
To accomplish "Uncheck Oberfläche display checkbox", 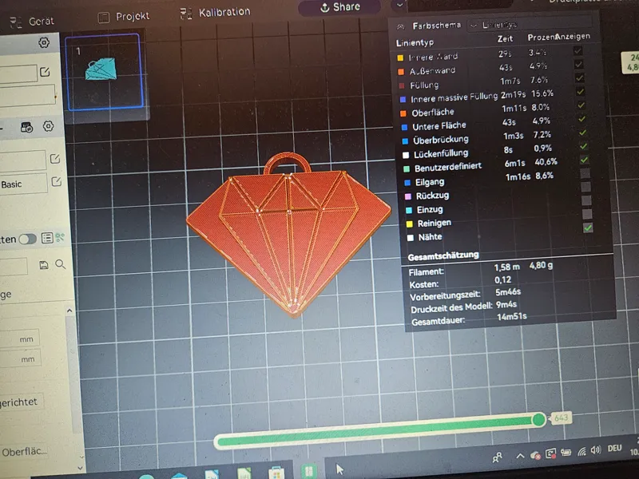I will (581, 105).
